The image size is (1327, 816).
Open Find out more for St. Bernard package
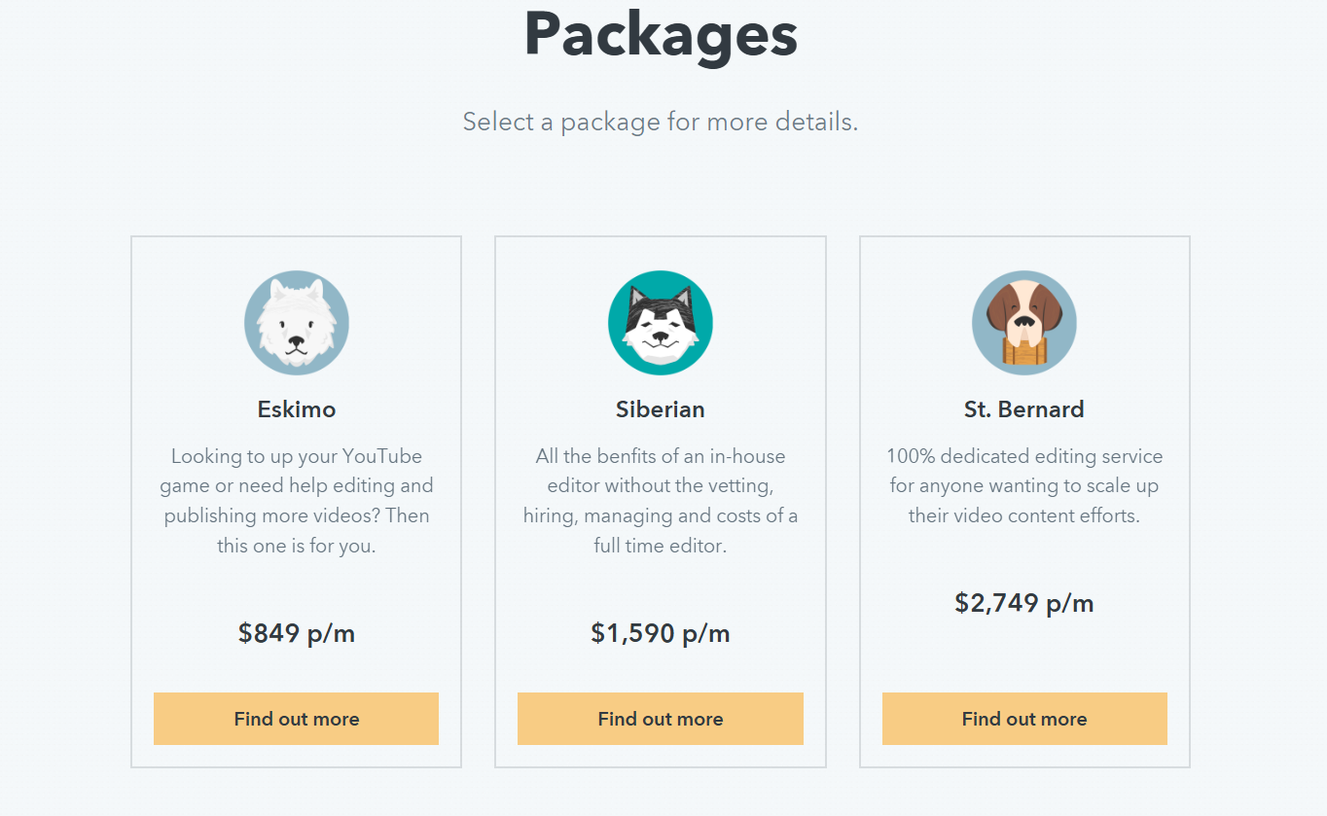point(1024,719)
